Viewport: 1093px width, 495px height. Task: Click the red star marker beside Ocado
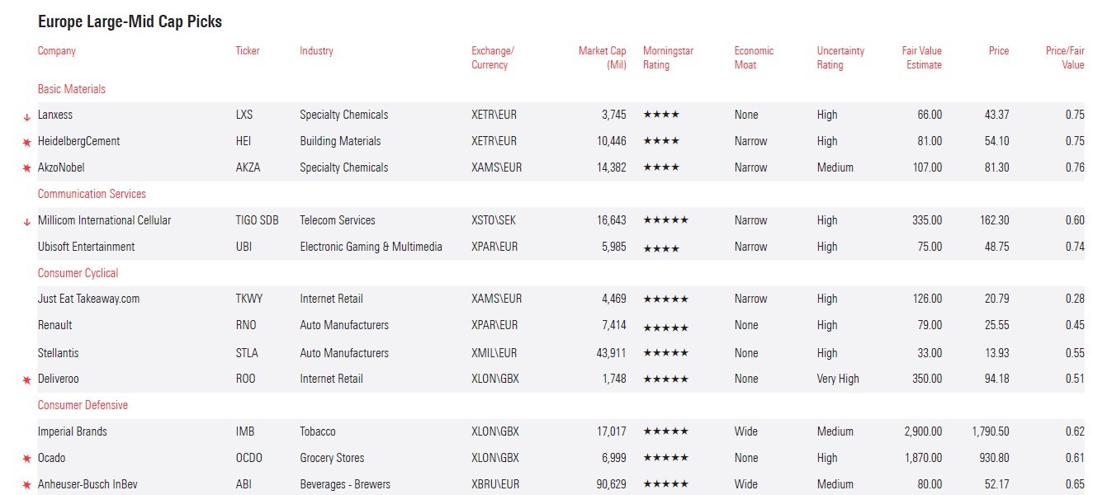pos(26,459)
